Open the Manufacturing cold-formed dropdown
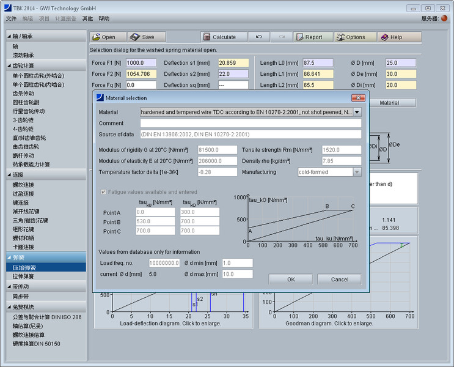This screenshot has height=367, width=454. pos(357,172)
